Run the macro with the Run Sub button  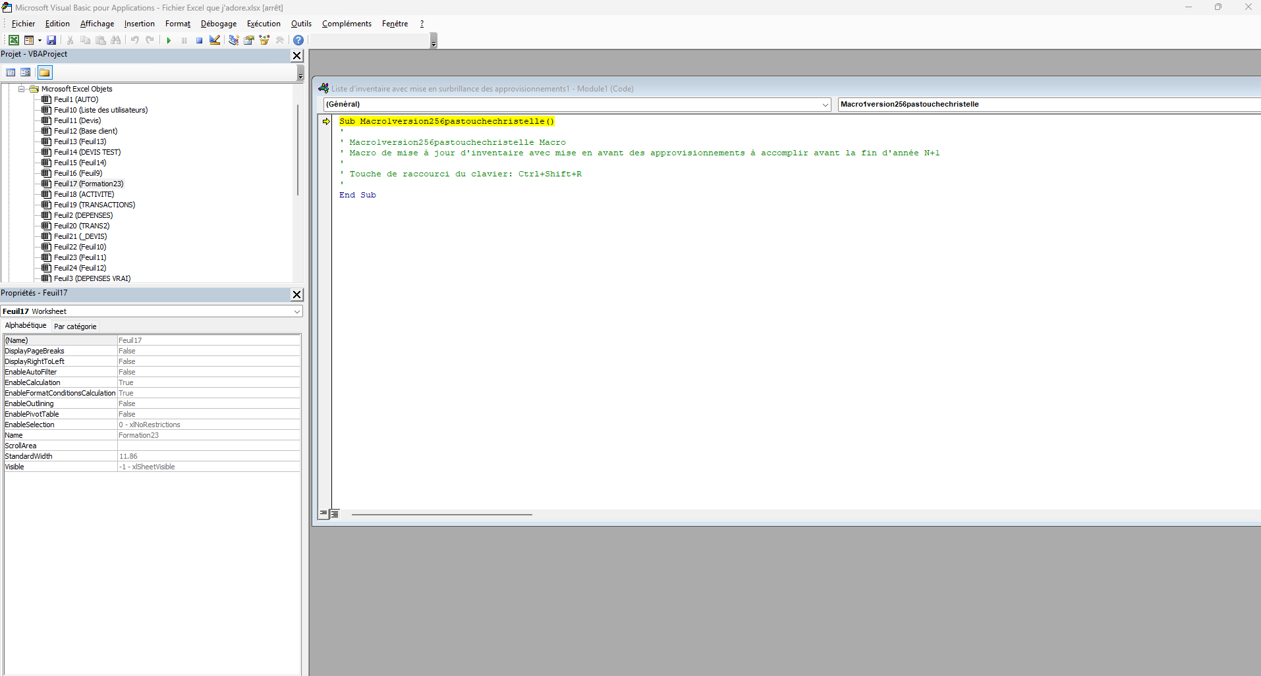(169, 39)
